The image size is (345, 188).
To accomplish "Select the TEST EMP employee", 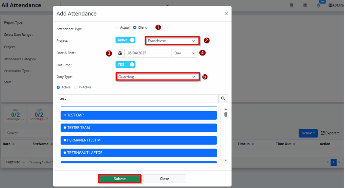I will (x=138, y=115).
